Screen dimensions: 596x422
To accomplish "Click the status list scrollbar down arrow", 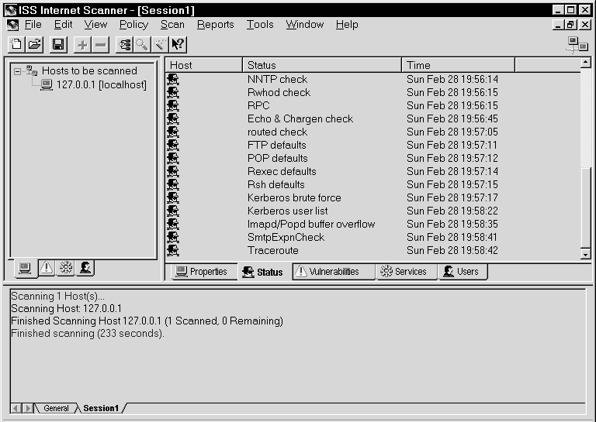I will click(x=586, y=255).
